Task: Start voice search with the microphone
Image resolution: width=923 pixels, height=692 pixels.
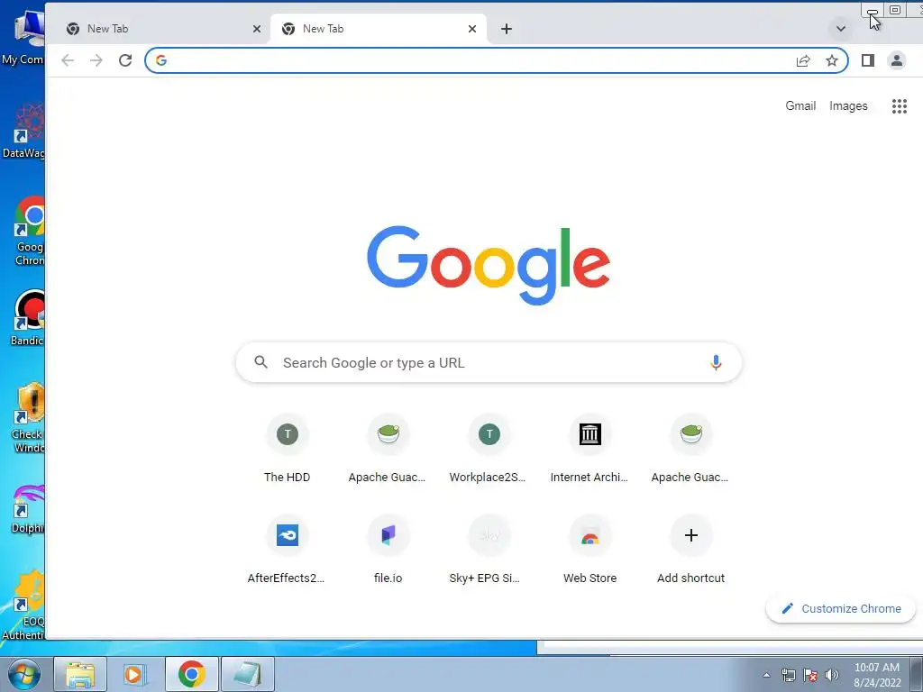Action: pyautogui.click(x=716, y=362)
